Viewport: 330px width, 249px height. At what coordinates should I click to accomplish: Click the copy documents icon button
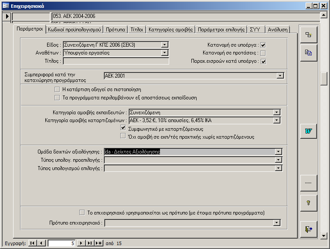pos(308,53)
